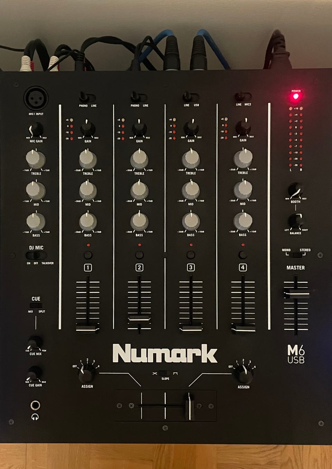Click channel 1 GAIN knob

pos(88,129)
